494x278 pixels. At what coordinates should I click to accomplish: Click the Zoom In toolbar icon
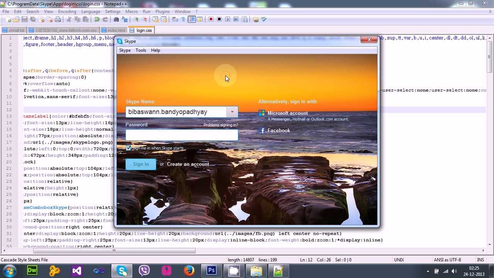(x=136, y=19)
